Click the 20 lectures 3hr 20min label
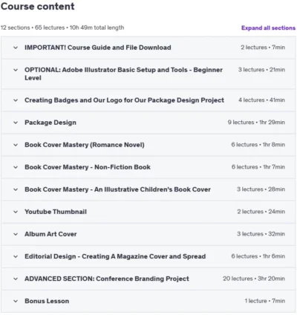Viewport: 297px width, 315px height. point(254,279)
